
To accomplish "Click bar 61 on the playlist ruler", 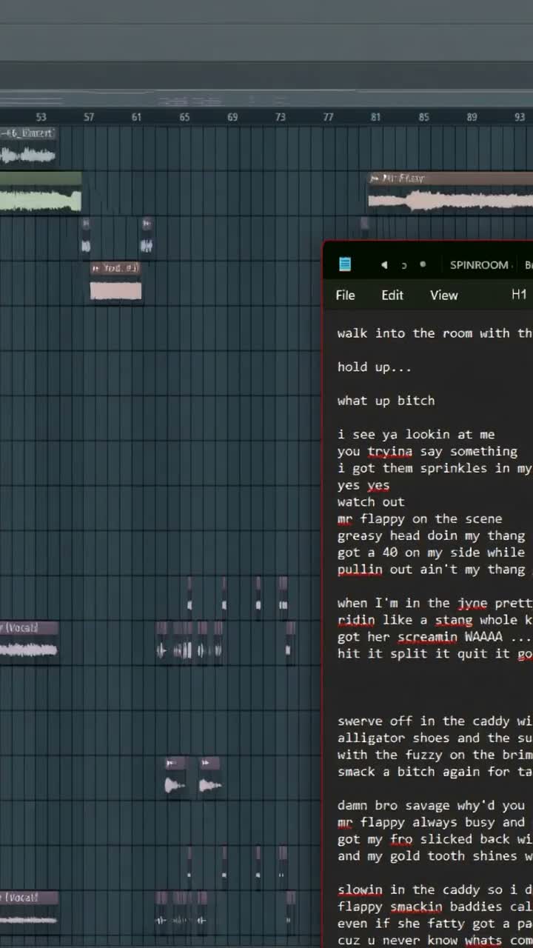I will pyautogui.click(x=136, y=117).
